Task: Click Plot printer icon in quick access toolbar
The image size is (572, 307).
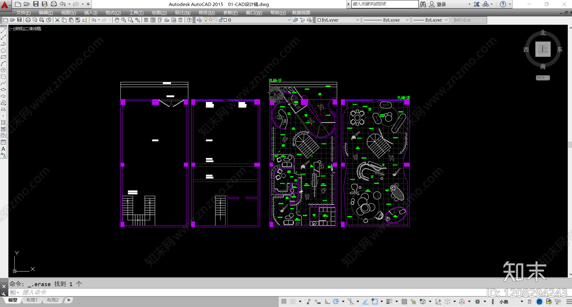Action: (x=54, y=4)
